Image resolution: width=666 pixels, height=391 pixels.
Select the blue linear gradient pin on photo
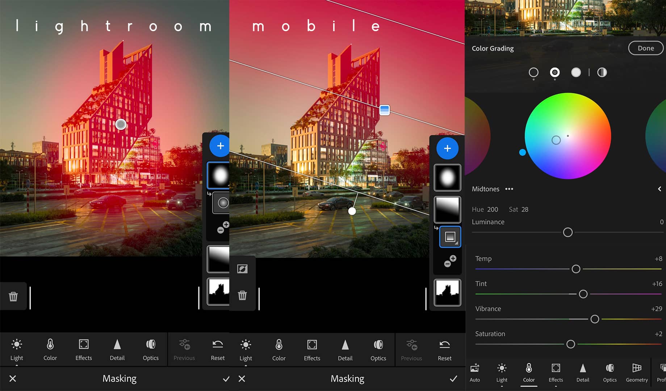pyautogui.click(x=384, y=110)
